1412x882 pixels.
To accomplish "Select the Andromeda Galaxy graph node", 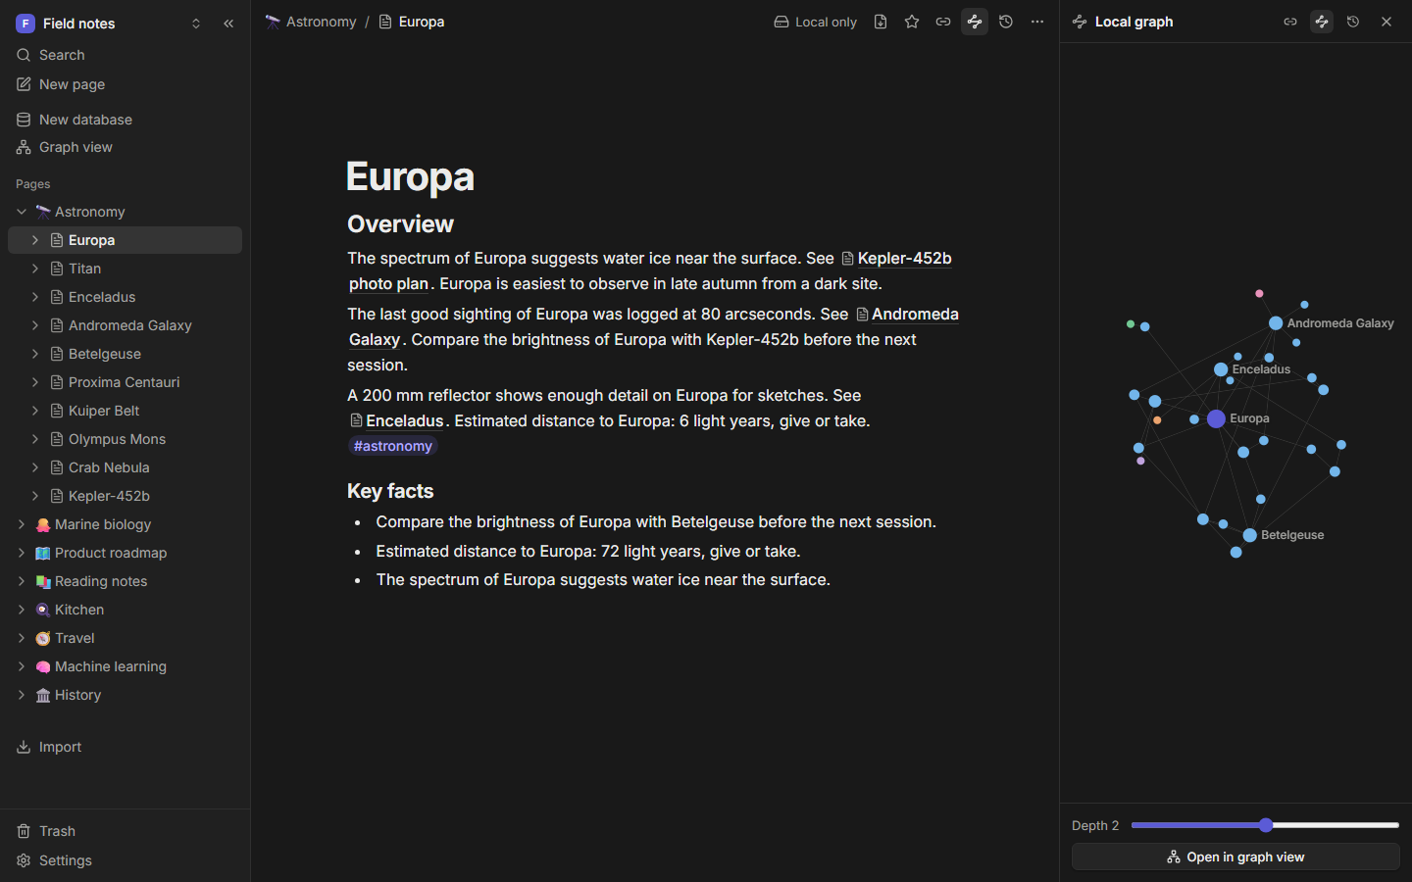I will pos(1276,323).
